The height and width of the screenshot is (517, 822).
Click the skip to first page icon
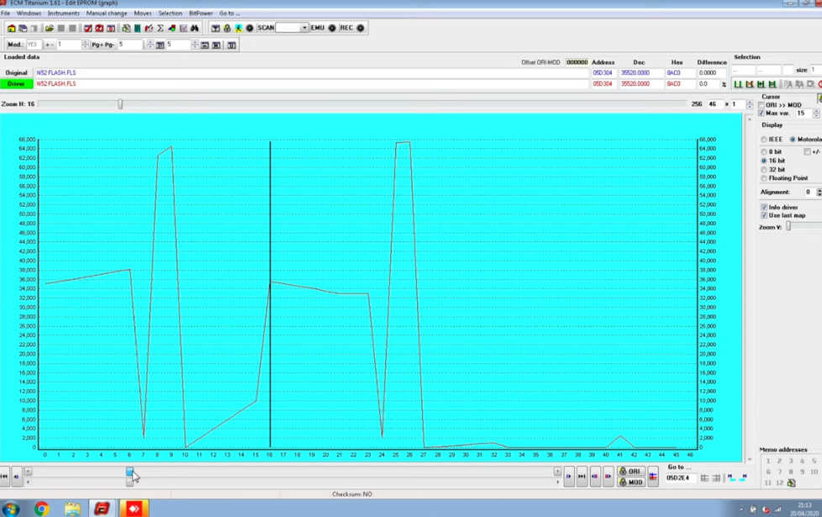click(x=4, y=476)
